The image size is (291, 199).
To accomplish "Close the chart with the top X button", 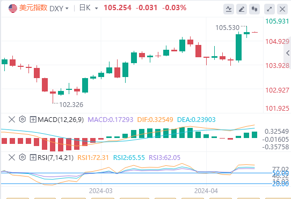I will point(282,9).
